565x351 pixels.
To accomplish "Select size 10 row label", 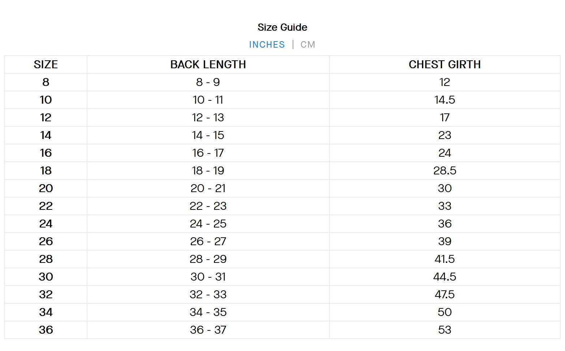I will (x=46, y=100).
